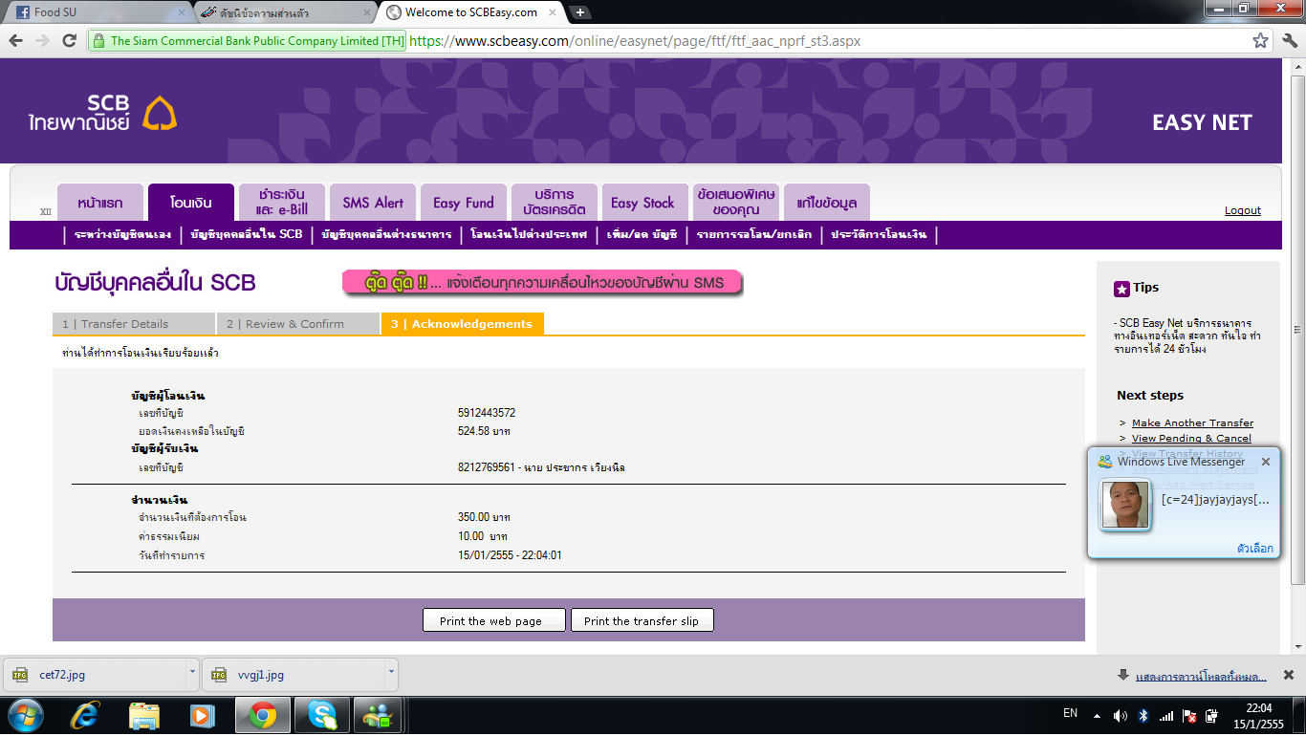
Task: Click the network signal tray icon
Action: click(x=1166, y=715)
